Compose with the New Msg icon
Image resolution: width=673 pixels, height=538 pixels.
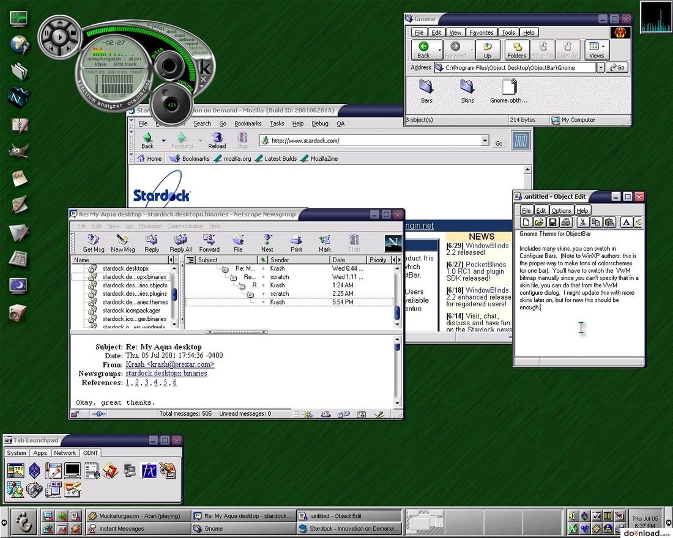point(123,243)
